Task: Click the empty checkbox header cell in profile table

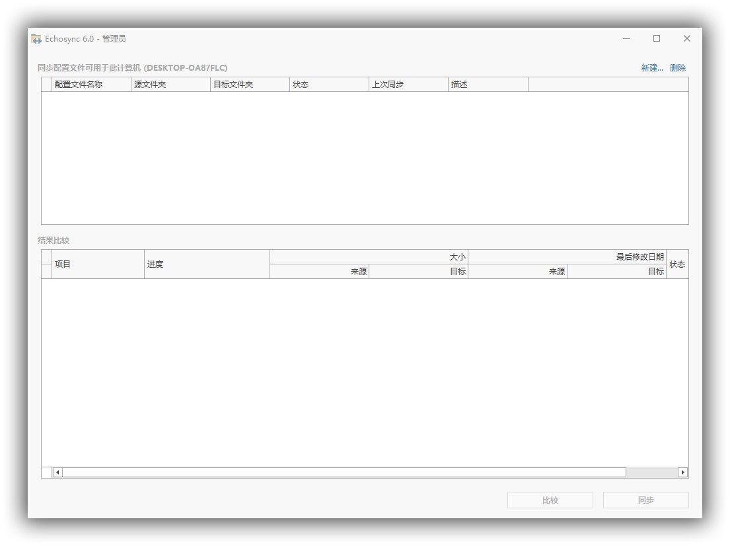Action: (46, 84)
